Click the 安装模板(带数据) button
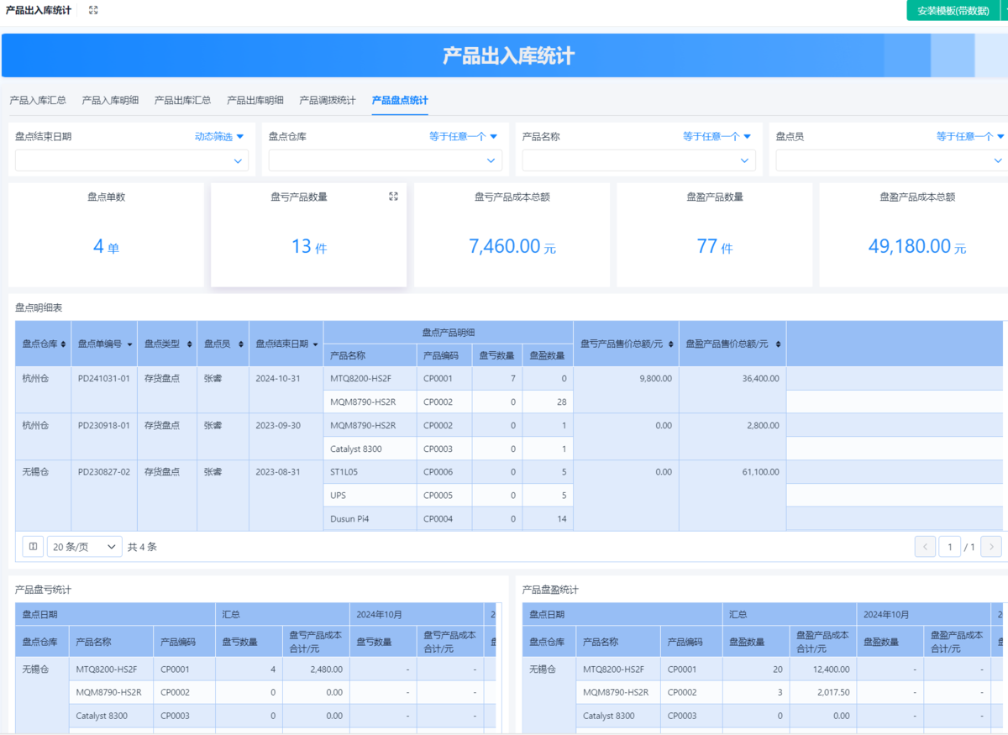This screenshot has height=735, width=1008. [x=953, y=11]
